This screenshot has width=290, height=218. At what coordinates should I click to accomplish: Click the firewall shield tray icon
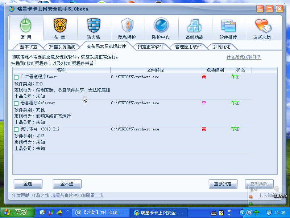269,213
